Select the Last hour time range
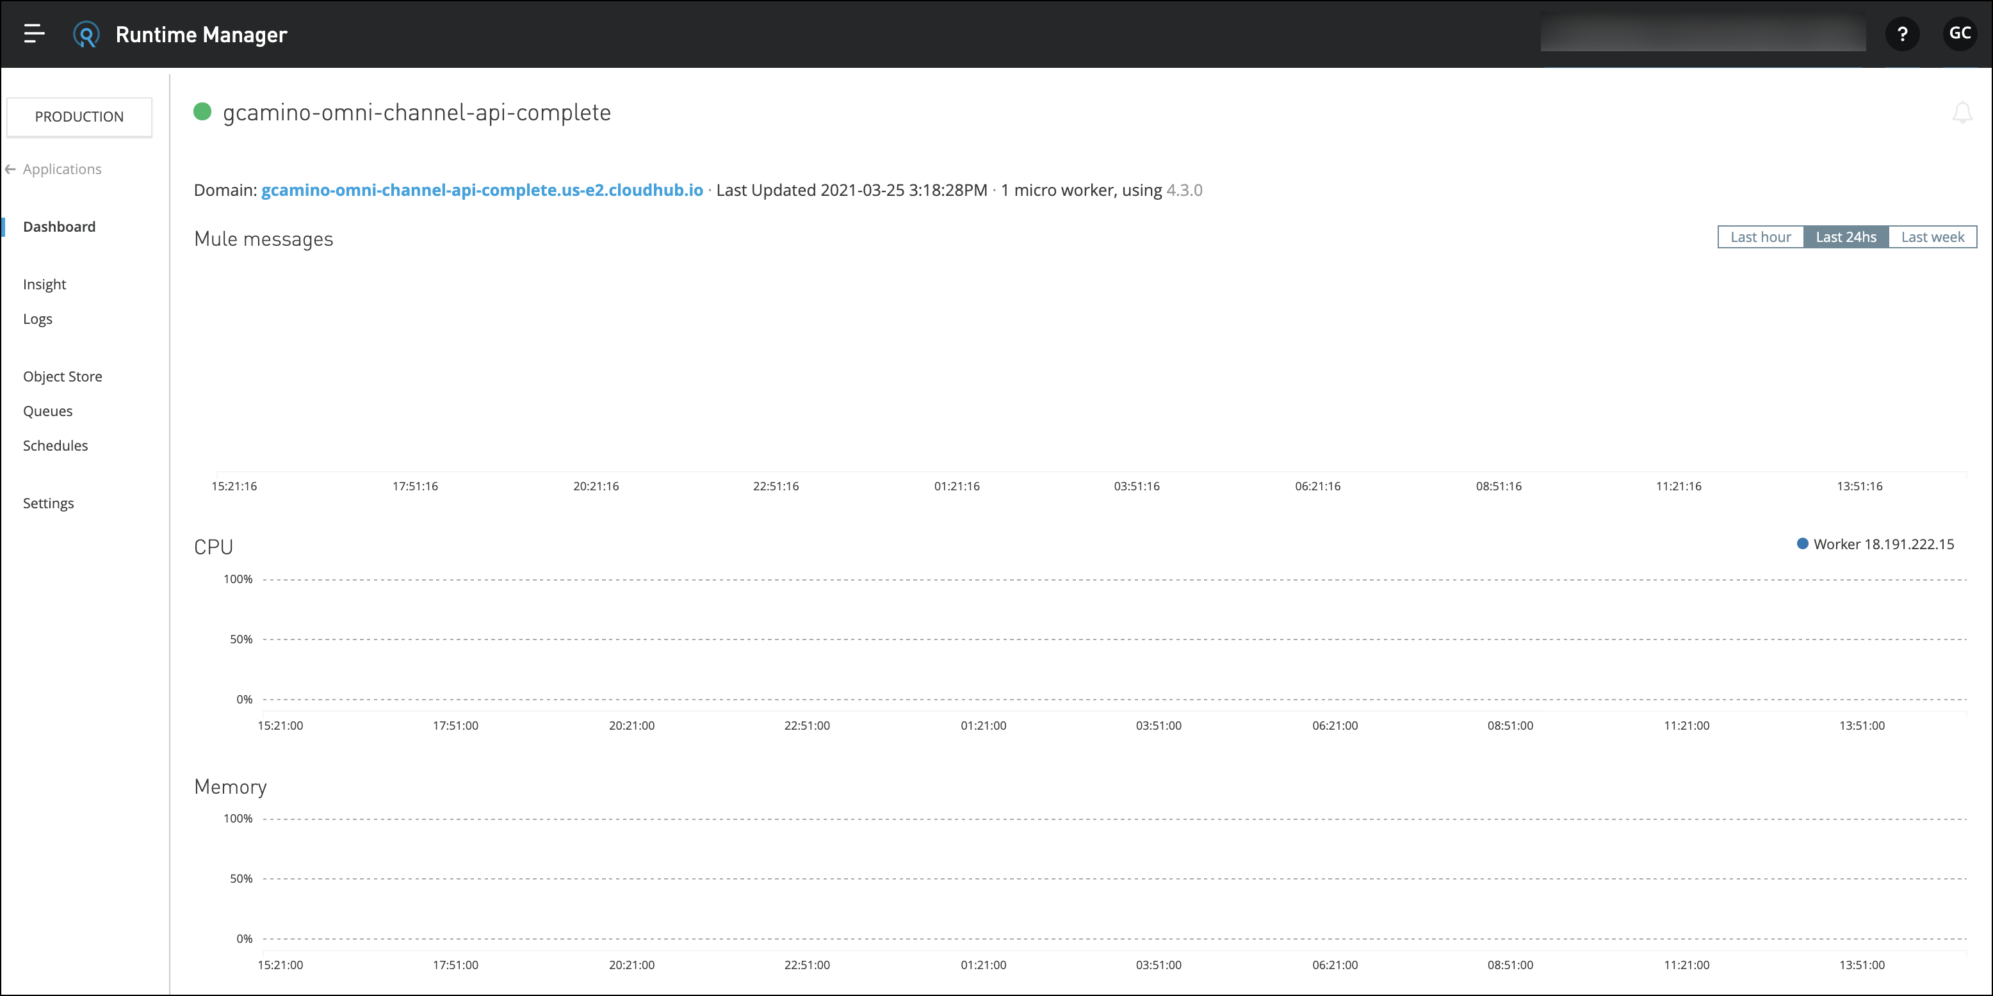 click(1760, 237)
